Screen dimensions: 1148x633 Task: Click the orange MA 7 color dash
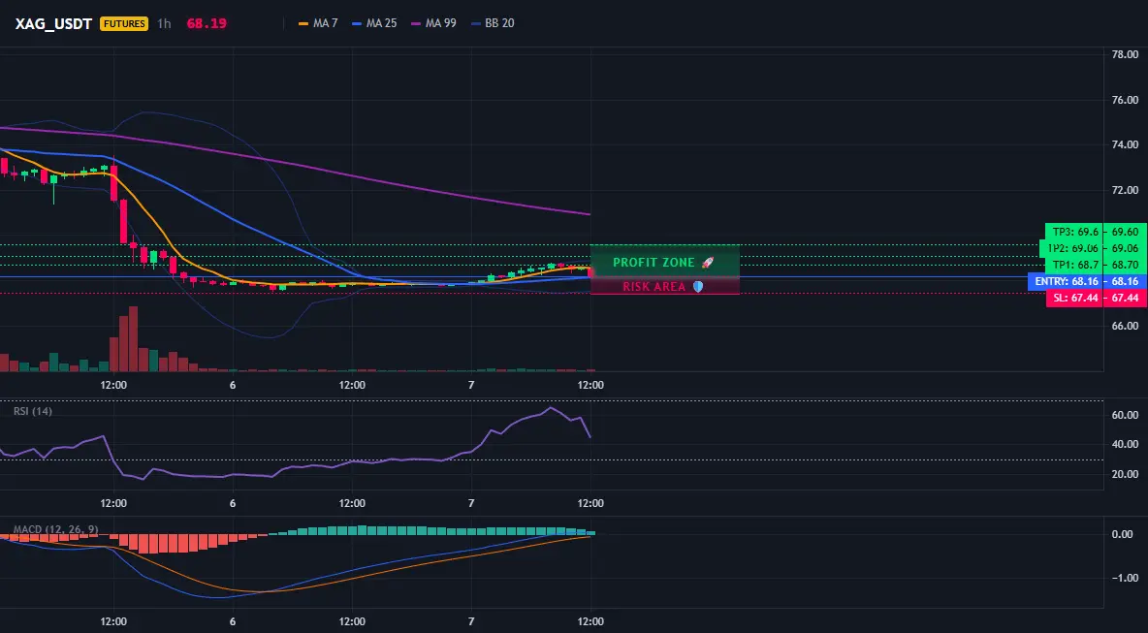[x=303, y=23]
